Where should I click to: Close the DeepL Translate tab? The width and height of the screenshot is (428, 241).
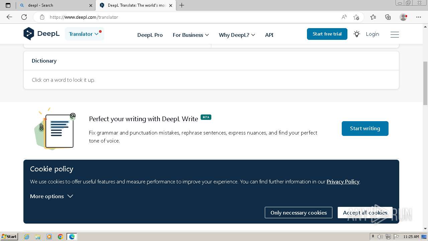click(x=171, y=5)
